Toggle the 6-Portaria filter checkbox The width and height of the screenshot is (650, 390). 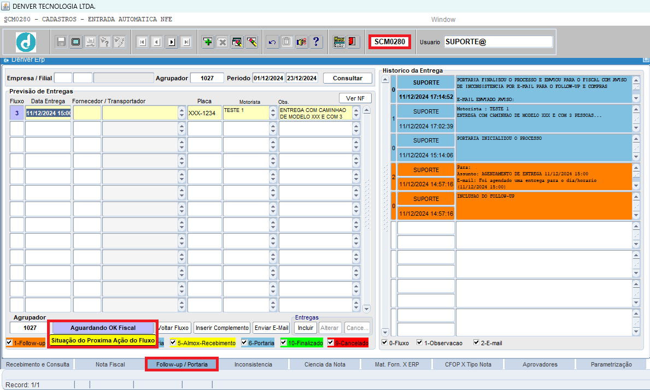pyautogui.click(x=244, y=342)
